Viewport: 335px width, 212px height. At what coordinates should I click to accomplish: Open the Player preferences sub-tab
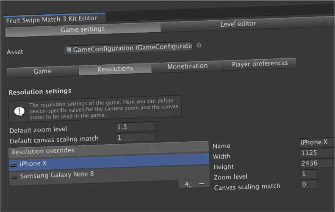click(x=260, y=63)
